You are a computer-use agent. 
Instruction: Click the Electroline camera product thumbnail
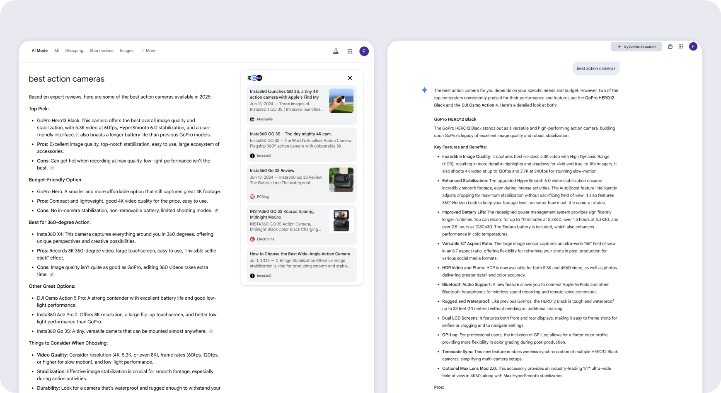[x=341, y=221]
